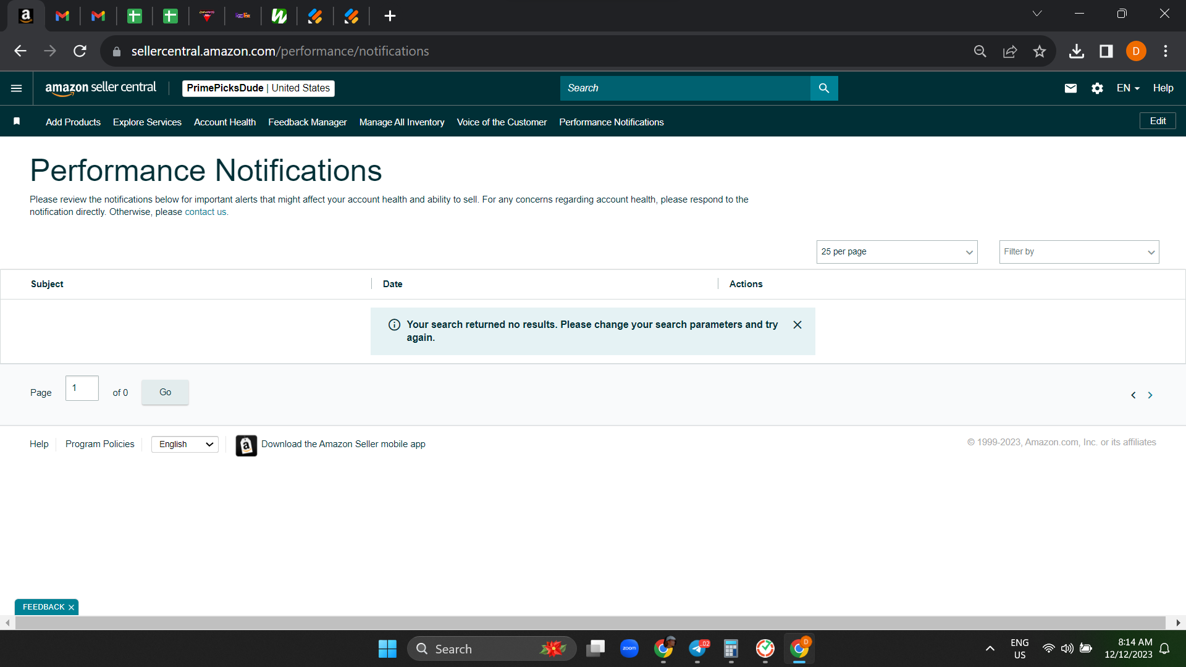Image resolution: width=1186 pixels, height=667 pixels.
Task: Open the notification bell in taskbar
Action: tap(1164, 648)
